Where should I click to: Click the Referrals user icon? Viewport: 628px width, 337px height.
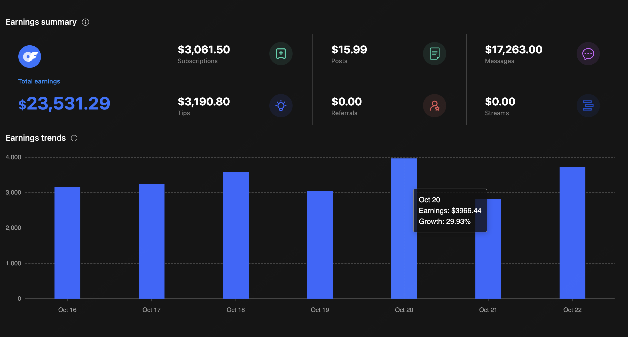(434, 105)
